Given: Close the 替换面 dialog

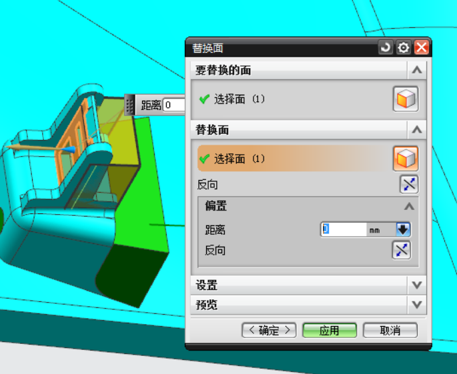Looking at the screenshot, I should pos(422,47).
